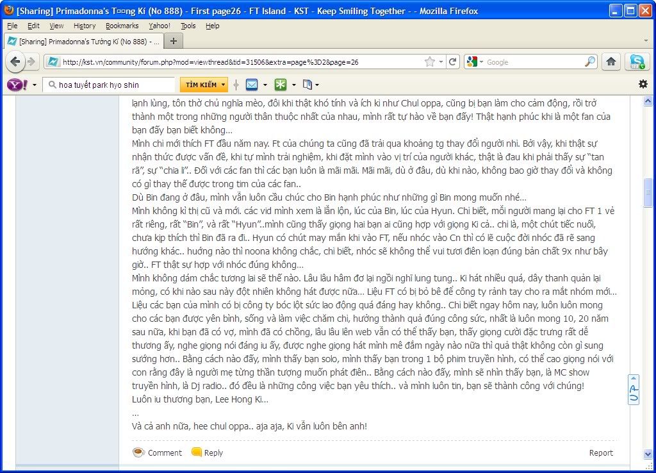Open the list all tabs dropdown
The height and width of the screenshot is (473, 656).
tap(646, 41)
